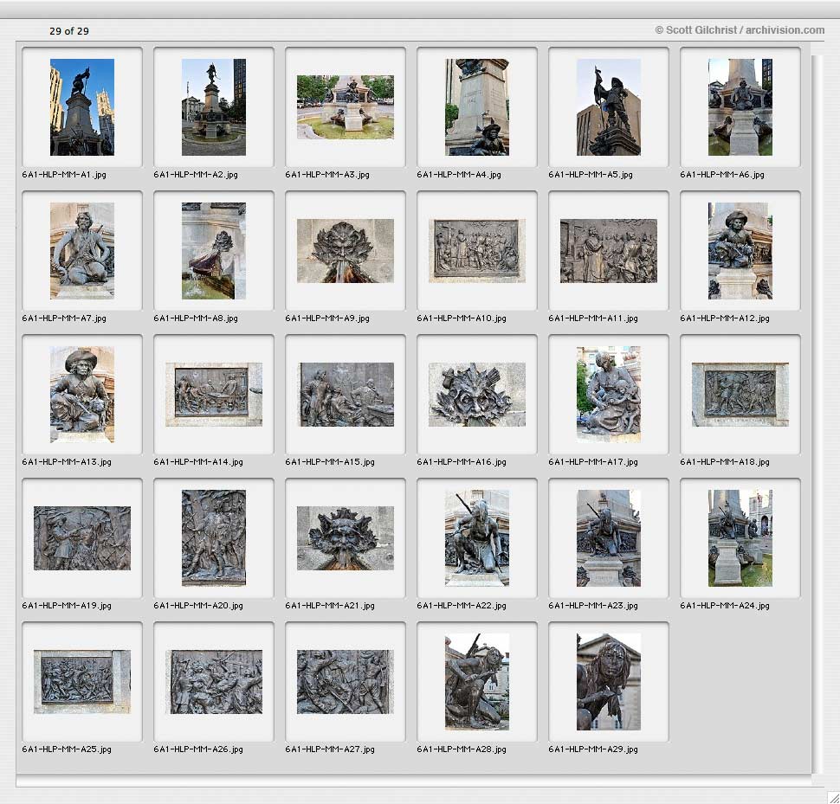Open thumbnail 6A1-HLP-MM-A10.jpg relief plaque
840x804 pixels.
477,250
